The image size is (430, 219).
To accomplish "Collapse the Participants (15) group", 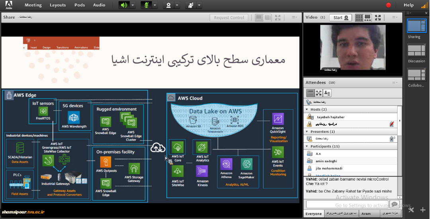I will 307,146.
